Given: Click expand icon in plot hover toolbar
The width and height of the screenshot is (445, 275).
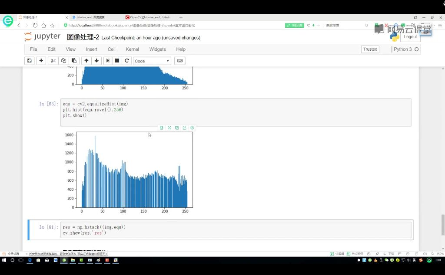Looking at the screenshot, I should (x=169, y=128).
